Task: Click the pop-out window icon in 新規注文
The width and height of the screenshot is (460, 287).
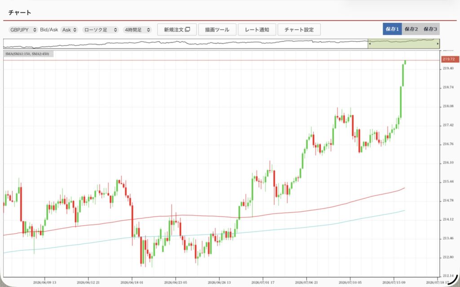Action: click(188, 29)
